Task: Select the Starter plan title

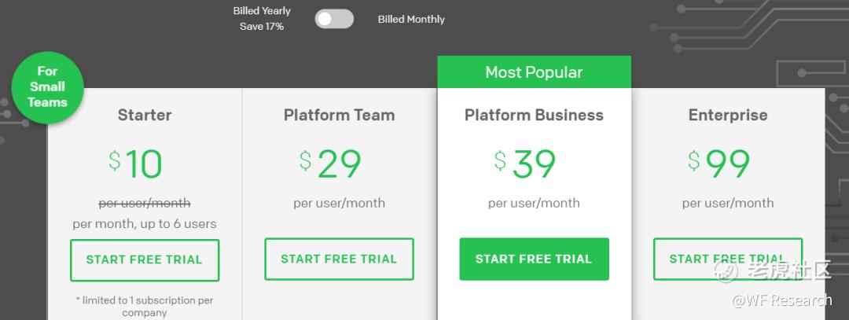Action: click(x=145, y=115)
